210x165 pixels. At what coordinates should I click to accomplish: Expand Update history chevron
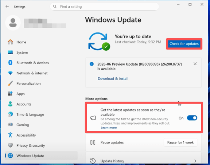195,161
